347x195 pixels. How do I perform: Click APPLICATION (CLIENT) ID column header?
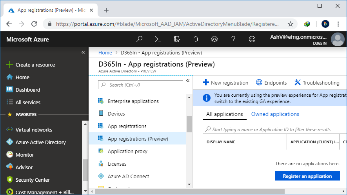pyautogui.click(x=314, y=142)
